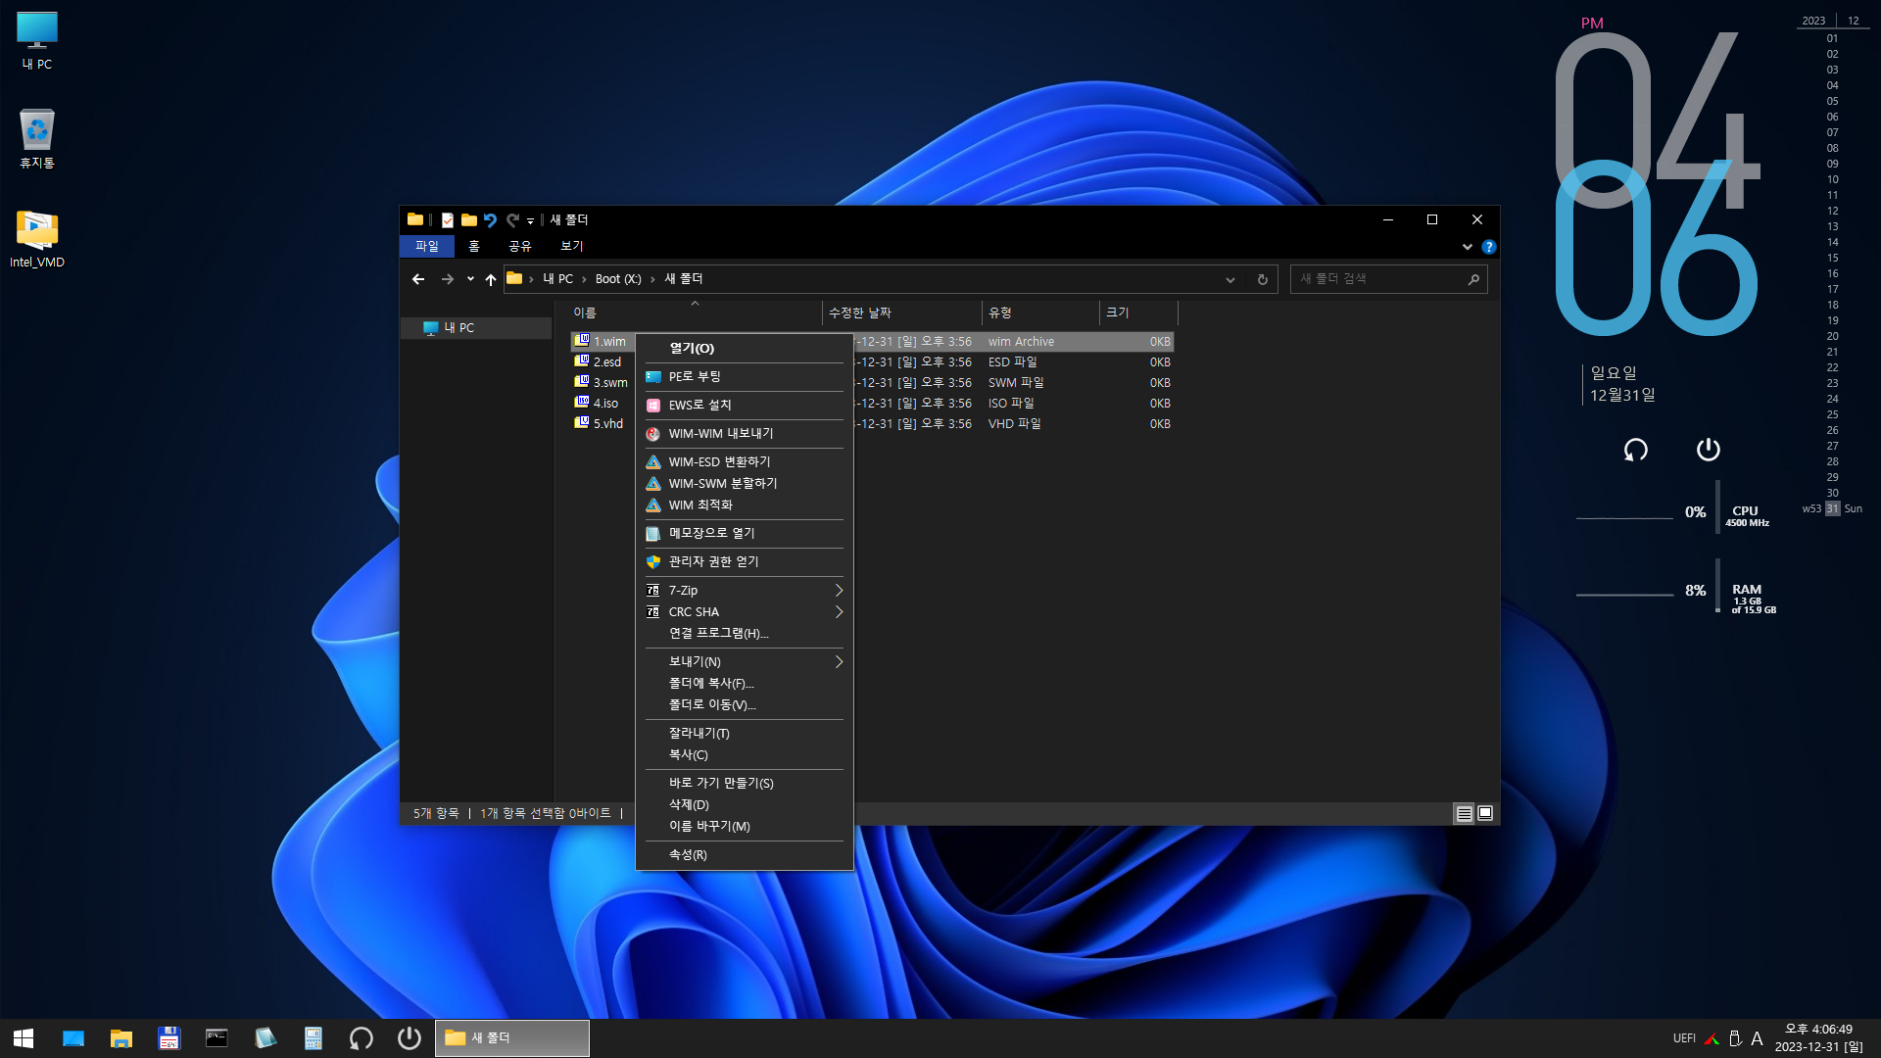Expand the CRC SHA submenu
This screenshot has width=1881, height=1058.
tap(745, 612)
